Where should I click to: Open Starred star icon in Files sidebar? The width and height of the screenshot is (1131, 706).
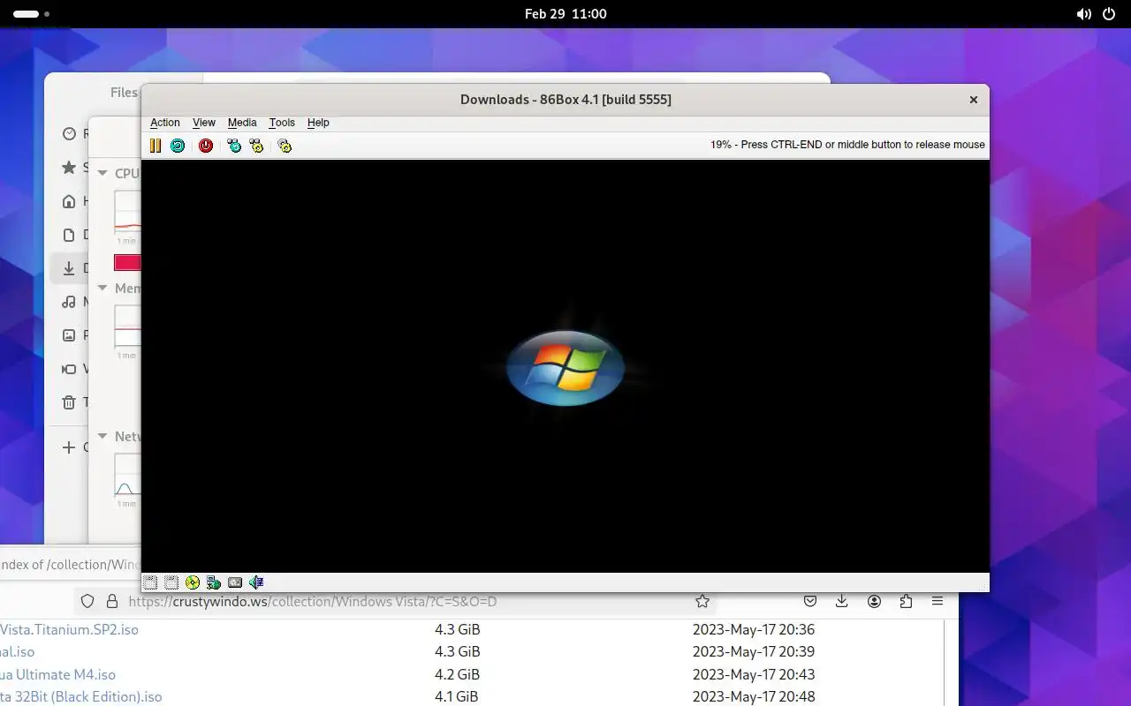(x=69, y=167)
